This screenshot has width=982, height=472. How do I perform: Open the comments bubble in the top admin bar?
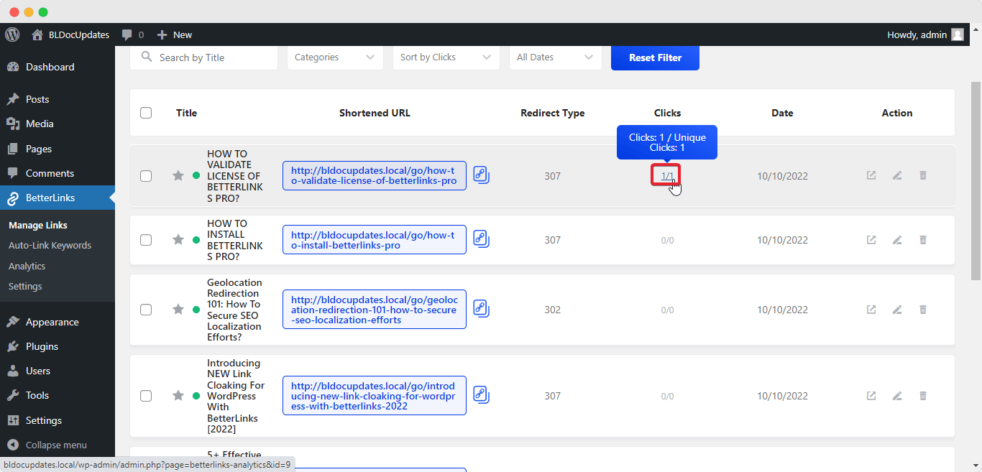[x=132, y=34]
